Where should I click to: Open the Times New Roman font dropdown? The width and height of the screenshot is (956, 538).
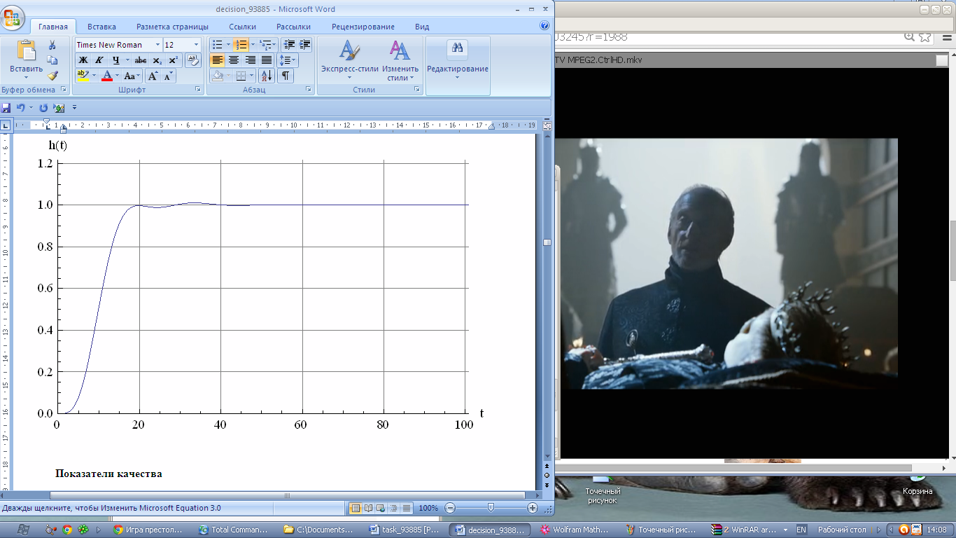tap(157, 45)
